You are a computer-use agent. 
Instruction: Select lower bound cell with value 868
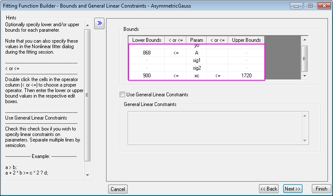[x=147, y=53]
